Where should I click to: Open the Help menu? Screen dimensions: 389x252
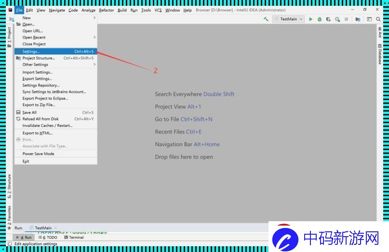click(188, 10)
